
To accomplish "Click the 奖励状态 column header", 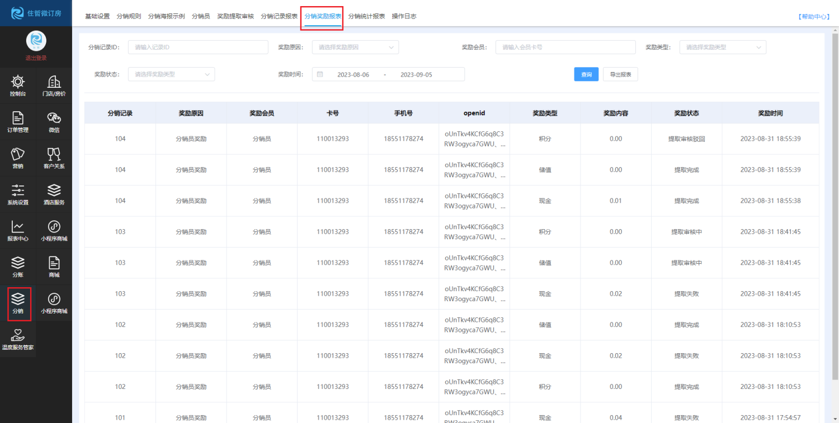I will point(686,113).
